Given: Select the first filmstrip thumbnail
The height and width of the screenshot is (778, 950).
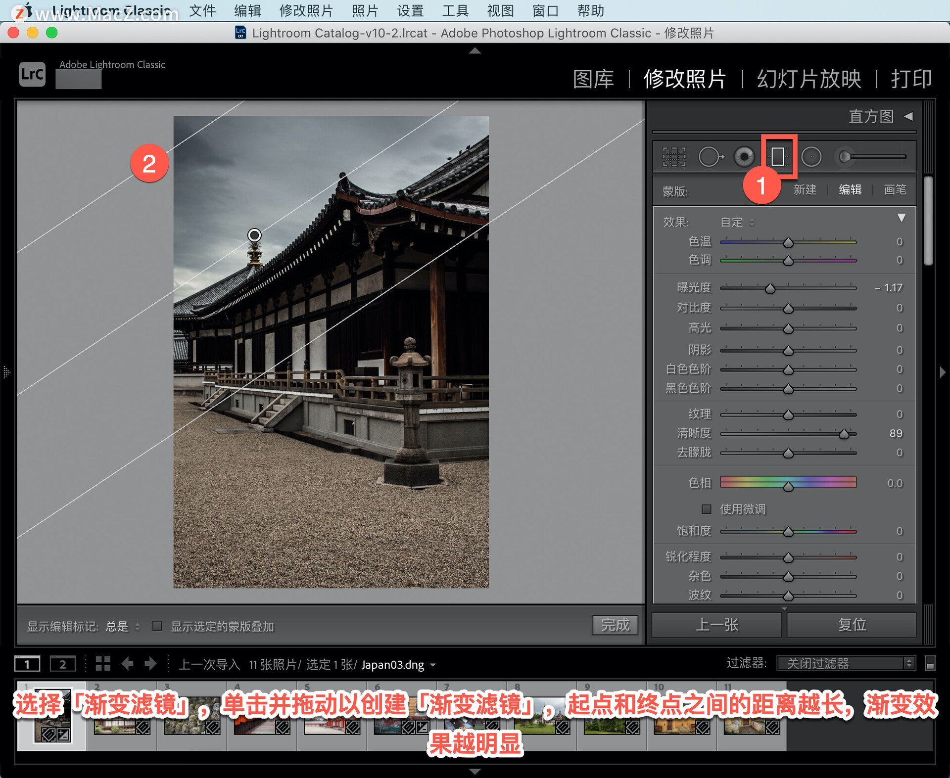Looking at the screenshot, I should 51,716.
